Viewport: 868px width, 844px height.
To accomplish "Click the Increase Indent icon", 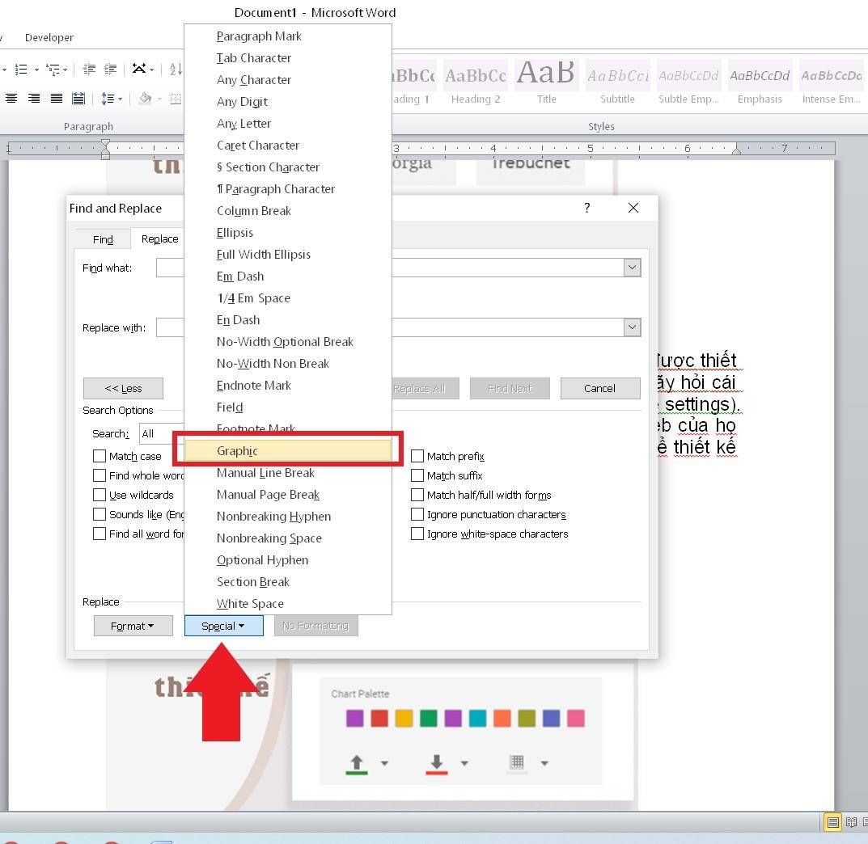I will [111, 70].
